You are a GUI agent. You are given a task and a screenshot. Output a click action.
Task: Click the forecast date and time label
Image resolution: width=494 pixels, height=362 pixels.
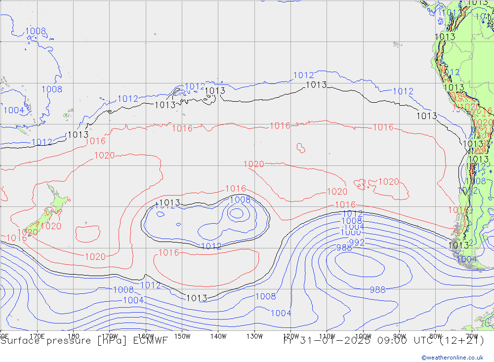tap(383, 340)
